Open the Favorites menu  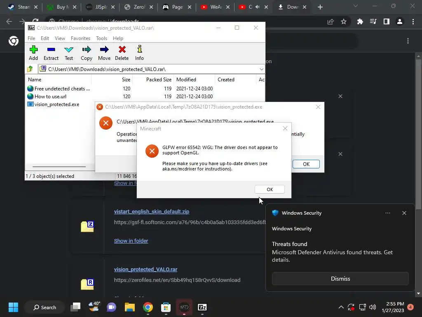pyautogui.click(x=80, y=38)
